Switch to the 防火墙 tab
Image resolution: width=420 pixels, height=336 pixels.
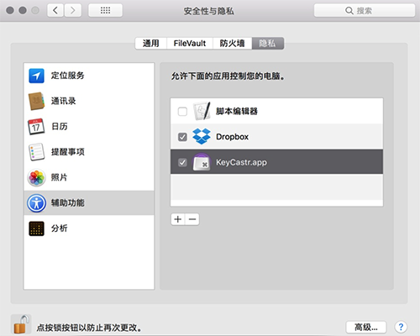pyautogui.click(x=232, y=44)
